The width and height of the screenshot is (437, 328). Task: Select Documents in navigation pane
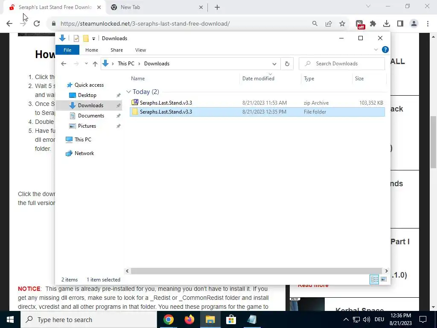(91, 116)
